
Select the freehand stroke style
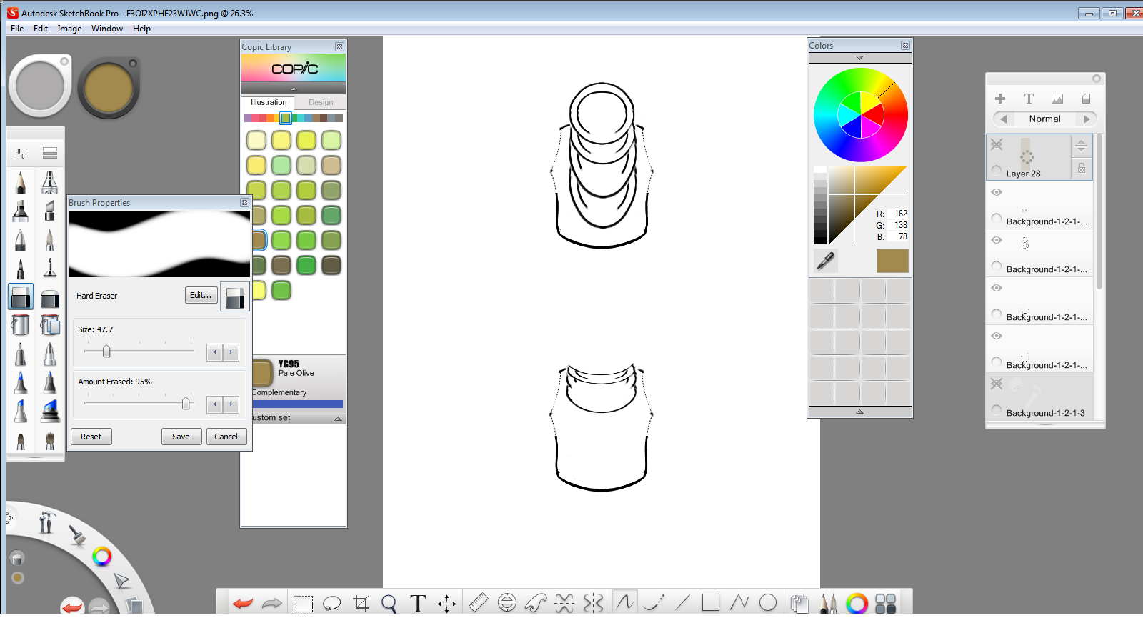click(x=625, y=602)
